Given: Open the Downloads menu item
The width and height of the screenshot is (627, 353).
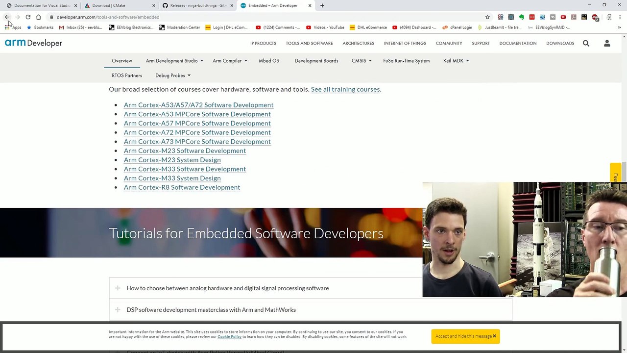Looking at the screenshot, I should point(560,43).
